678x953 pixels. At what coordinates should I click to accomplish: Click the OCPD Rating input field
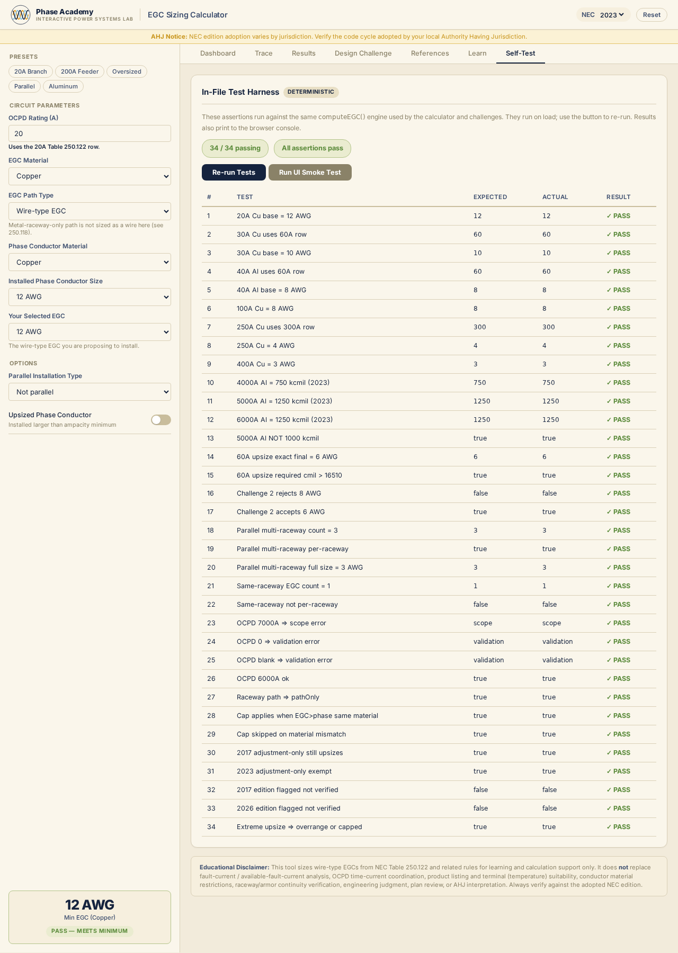[x=90, y=133]
